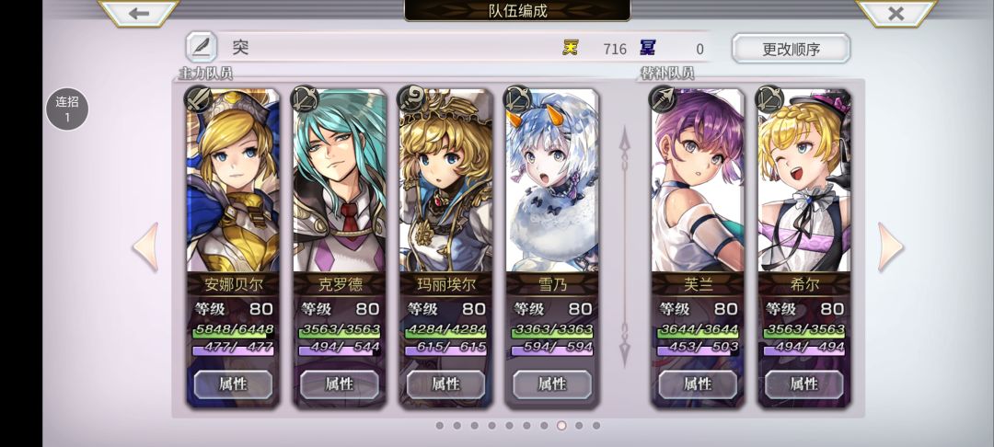Select the last team page dot
This screenshot has height=447, width=994.
click(x=596, y=426)
